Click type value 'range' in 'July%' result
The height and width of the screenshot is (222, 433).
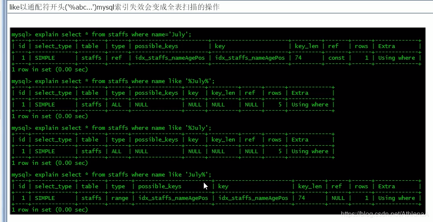[x=120, y=198]
